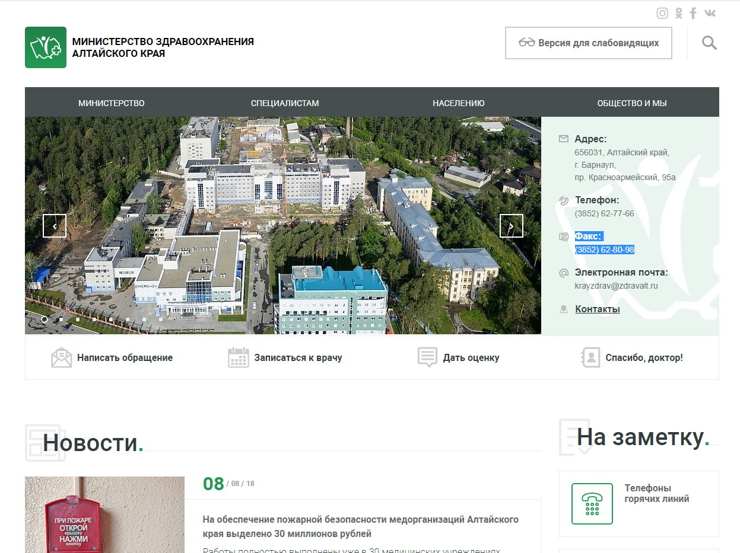
Task: Click the highlighted fax number (3852) 62-80-98
Action: pyautogui.click(x=604, y=250)
